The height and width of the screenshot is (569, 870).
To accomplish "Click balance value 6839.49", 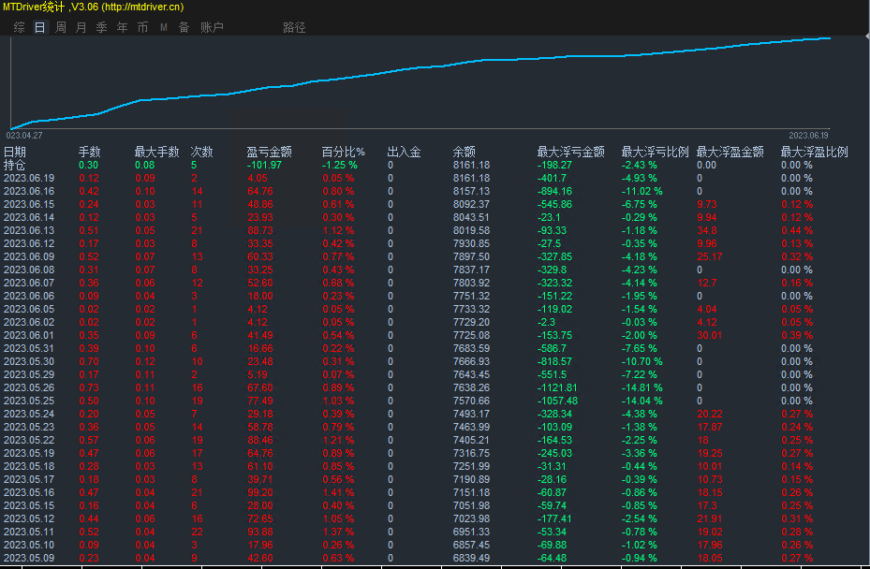I will [x=471, y=558].
